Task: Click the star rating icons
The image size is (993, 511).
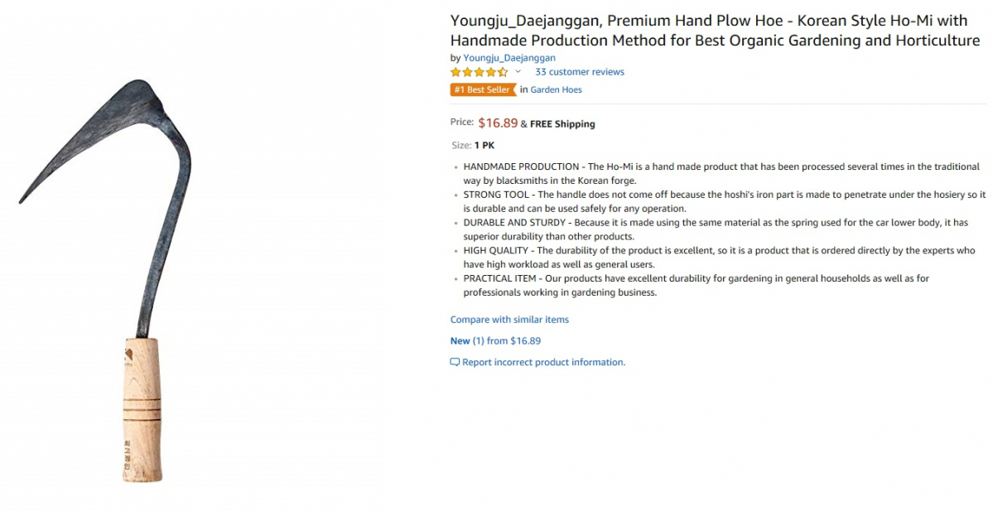Action: 479,72
